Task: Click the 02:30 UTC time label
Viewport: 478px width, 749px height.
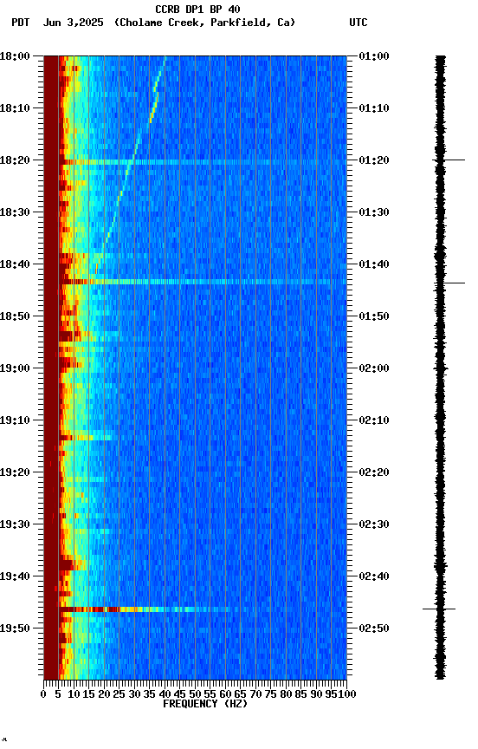Action: click(374, 524)
